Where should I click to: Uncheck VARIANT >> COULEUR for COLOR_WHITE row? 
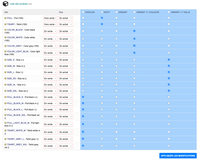point(134,39)
